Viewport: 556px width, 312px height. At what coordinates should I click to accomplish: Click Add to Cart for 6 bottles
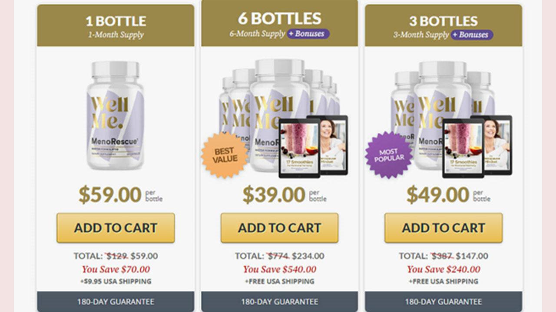pos(279,227)
